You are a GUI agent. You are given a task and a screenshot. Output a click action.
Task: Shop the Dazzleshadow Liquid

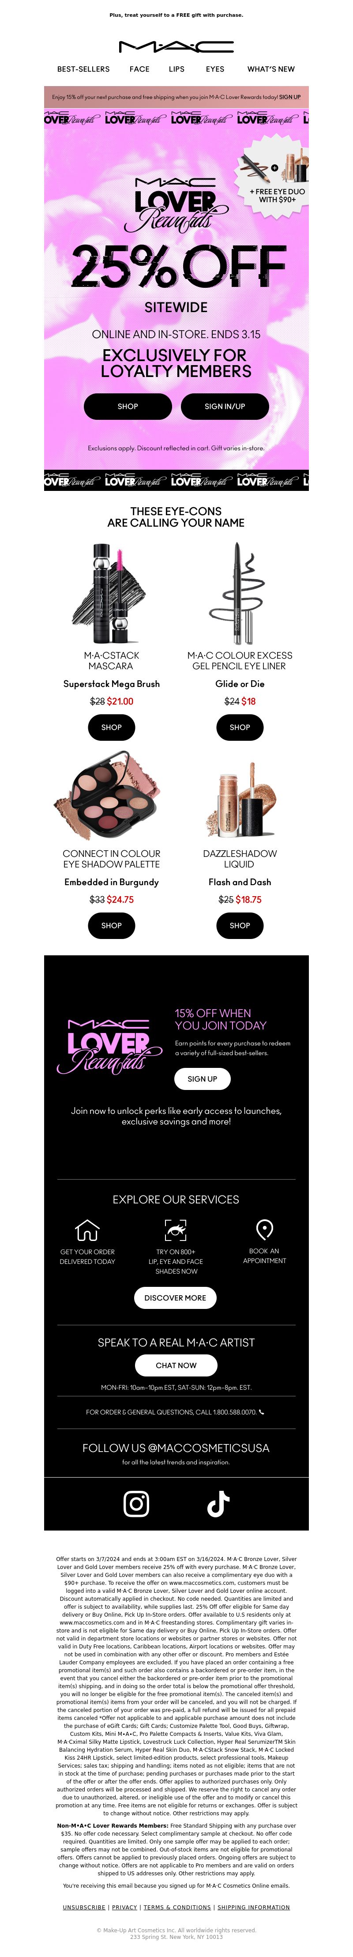(x=240, y=925)
